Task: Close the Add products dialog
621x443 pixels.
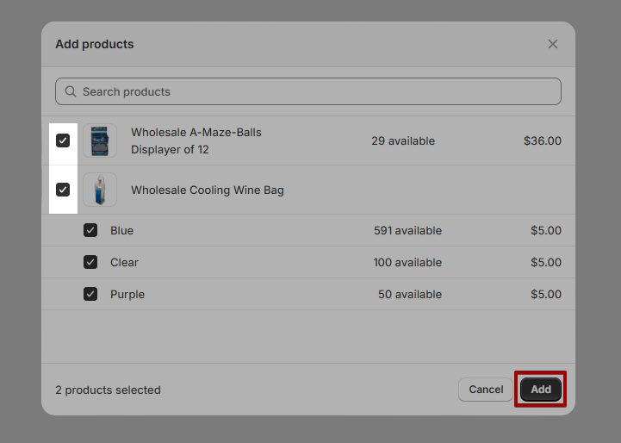Action: tap(552, 44)
